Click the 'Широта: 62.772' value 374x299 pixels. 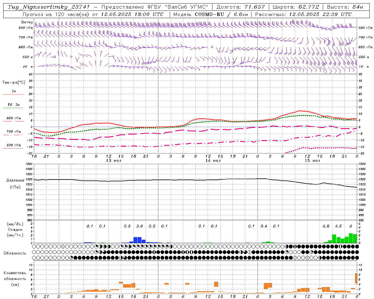(297, 7)
